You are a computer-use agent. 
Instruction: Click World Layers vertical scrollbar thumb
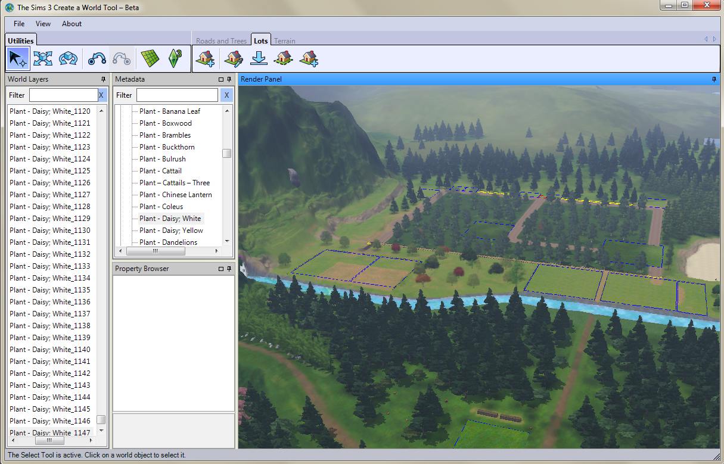click(x=101, y=419)
